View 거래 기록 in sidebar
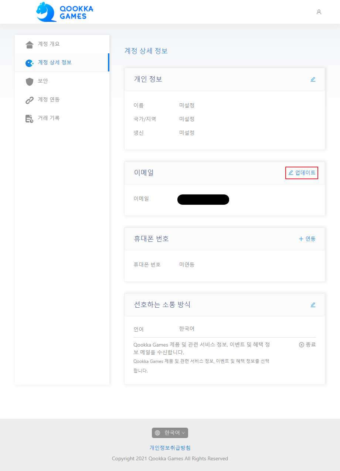Image resolution: width=340 pixels, height=471 pixels. pyautogui.click(x=62, y=118)
